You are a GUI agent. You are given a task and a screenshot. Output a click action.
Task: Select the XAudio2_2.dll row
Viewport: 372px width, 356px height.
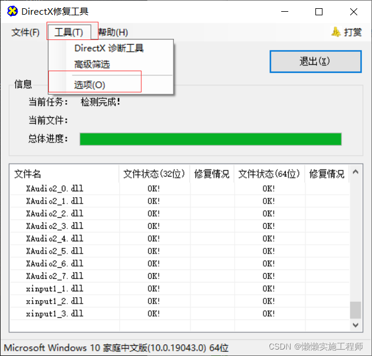[x=180, y=214]
